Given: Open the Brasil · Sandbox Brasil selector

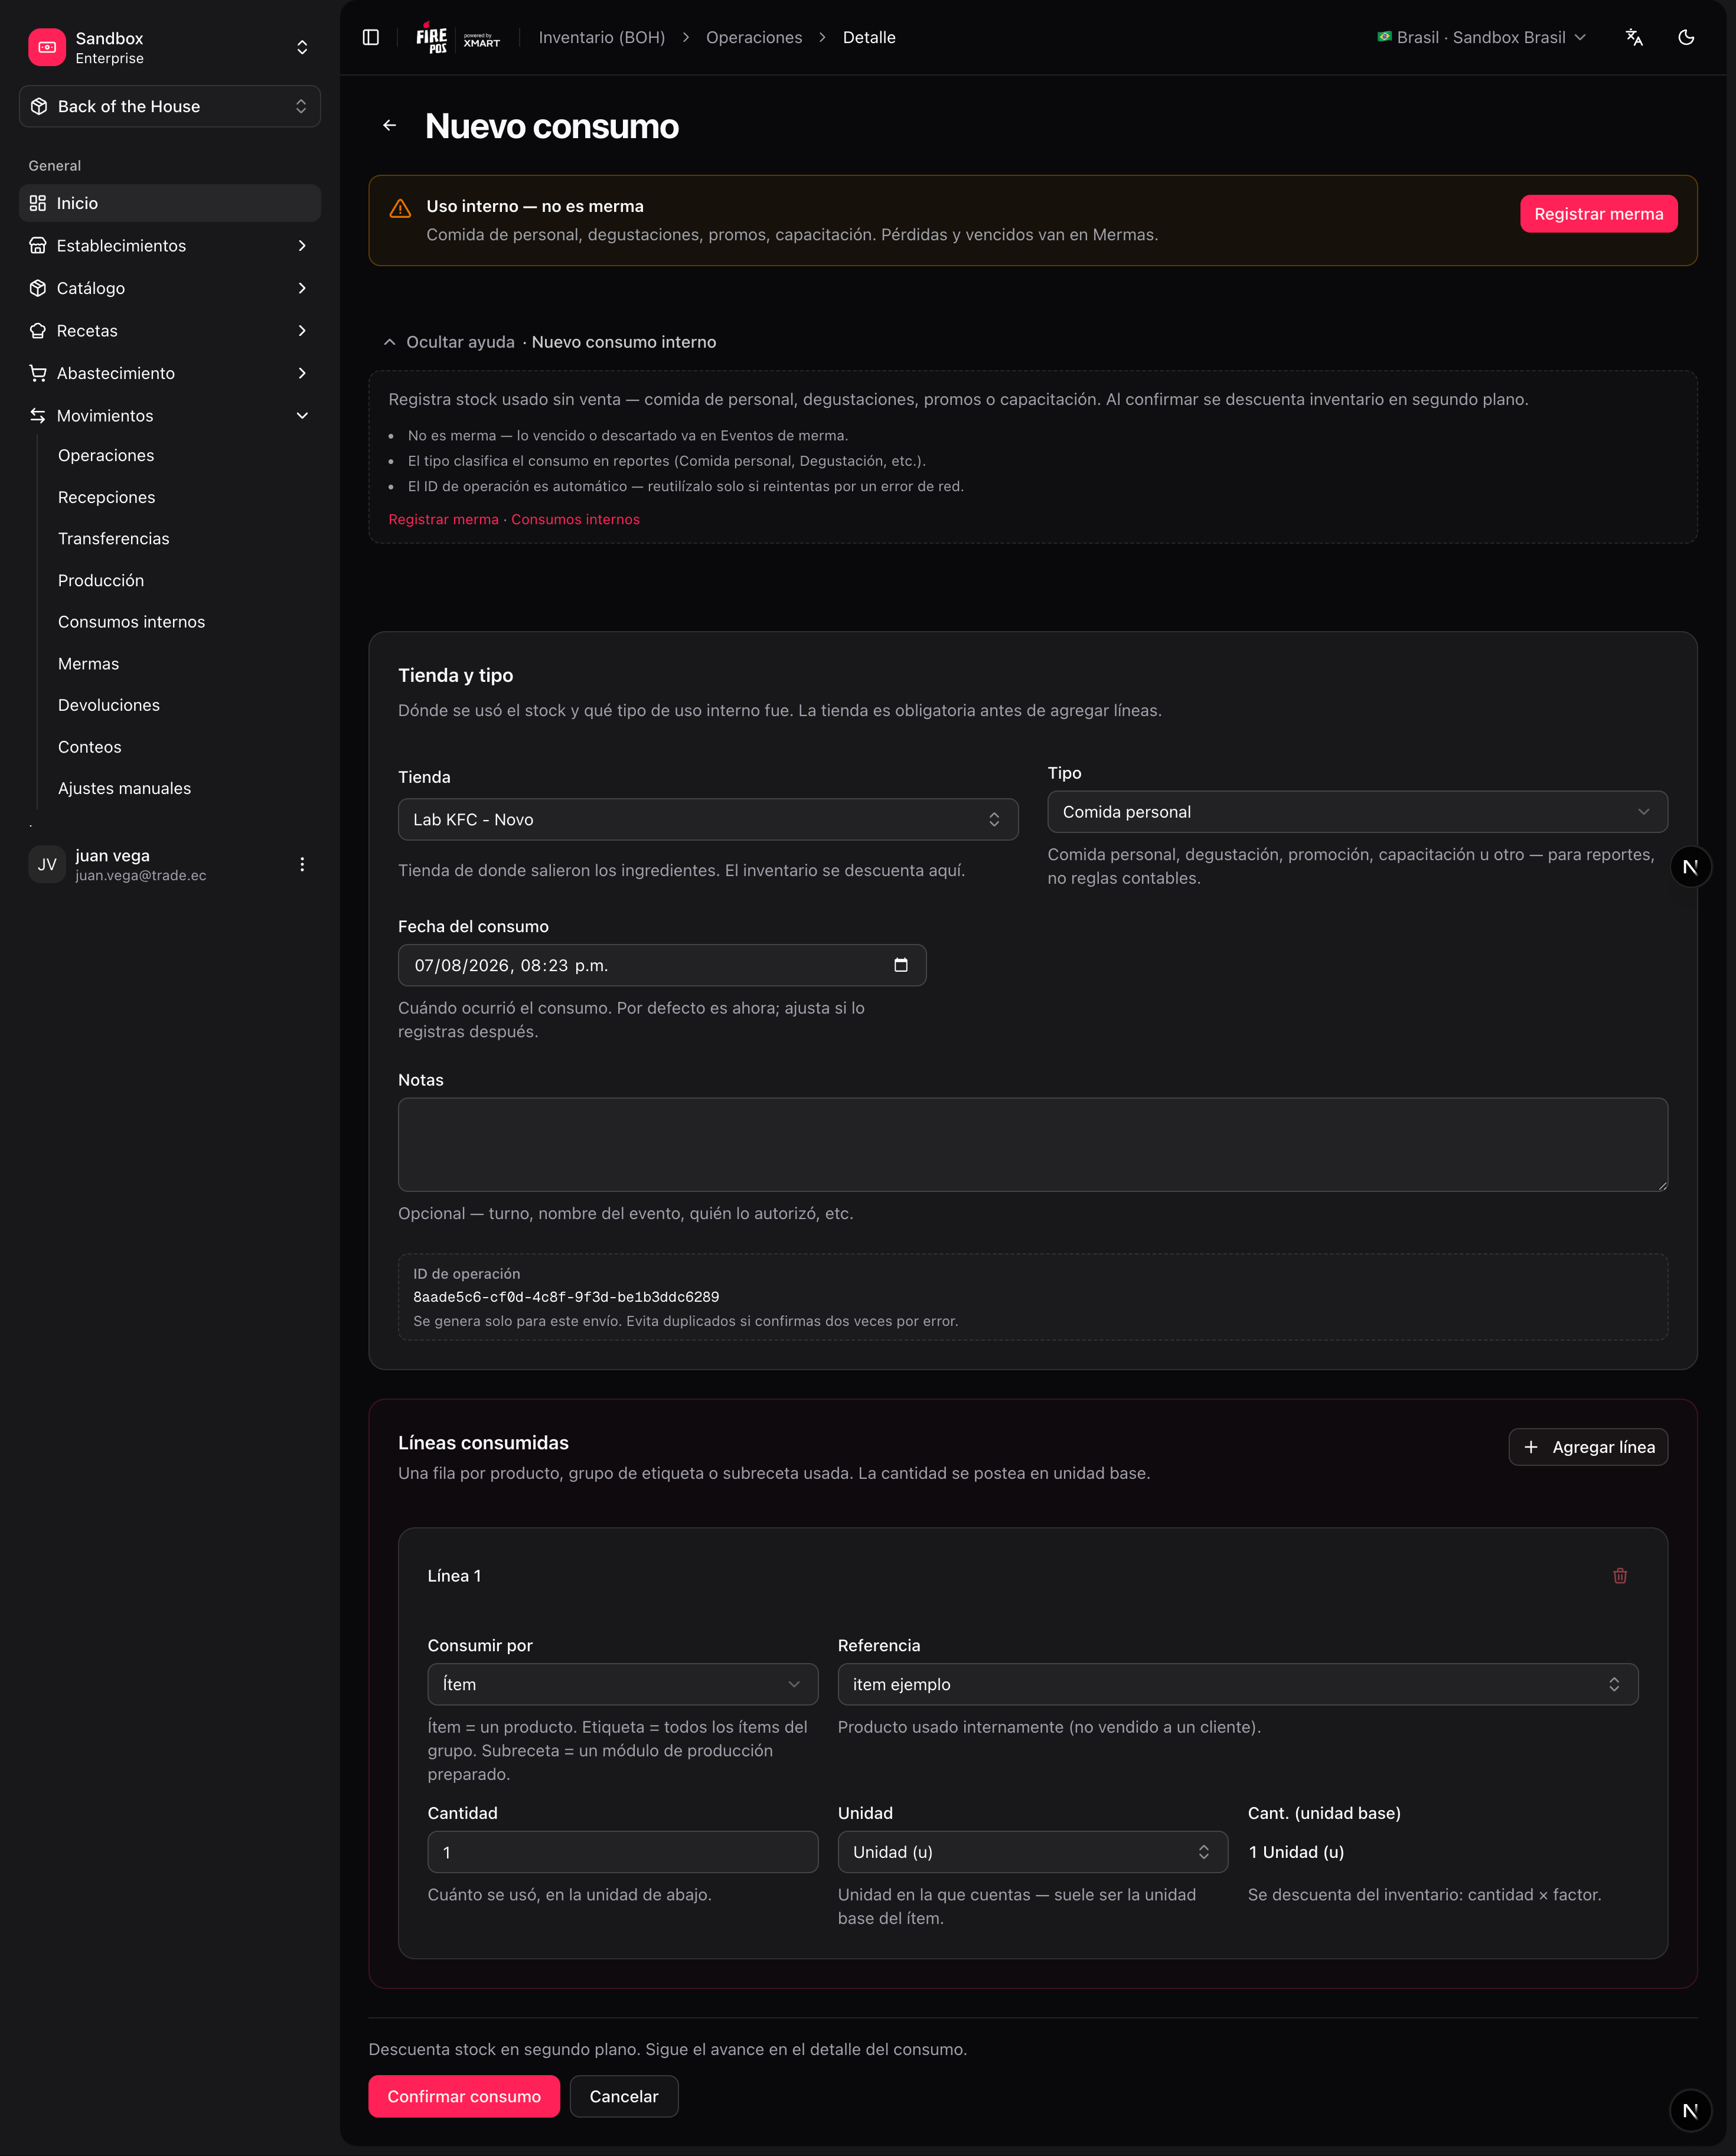Looking at the screenshot, I should point(1481,37).
